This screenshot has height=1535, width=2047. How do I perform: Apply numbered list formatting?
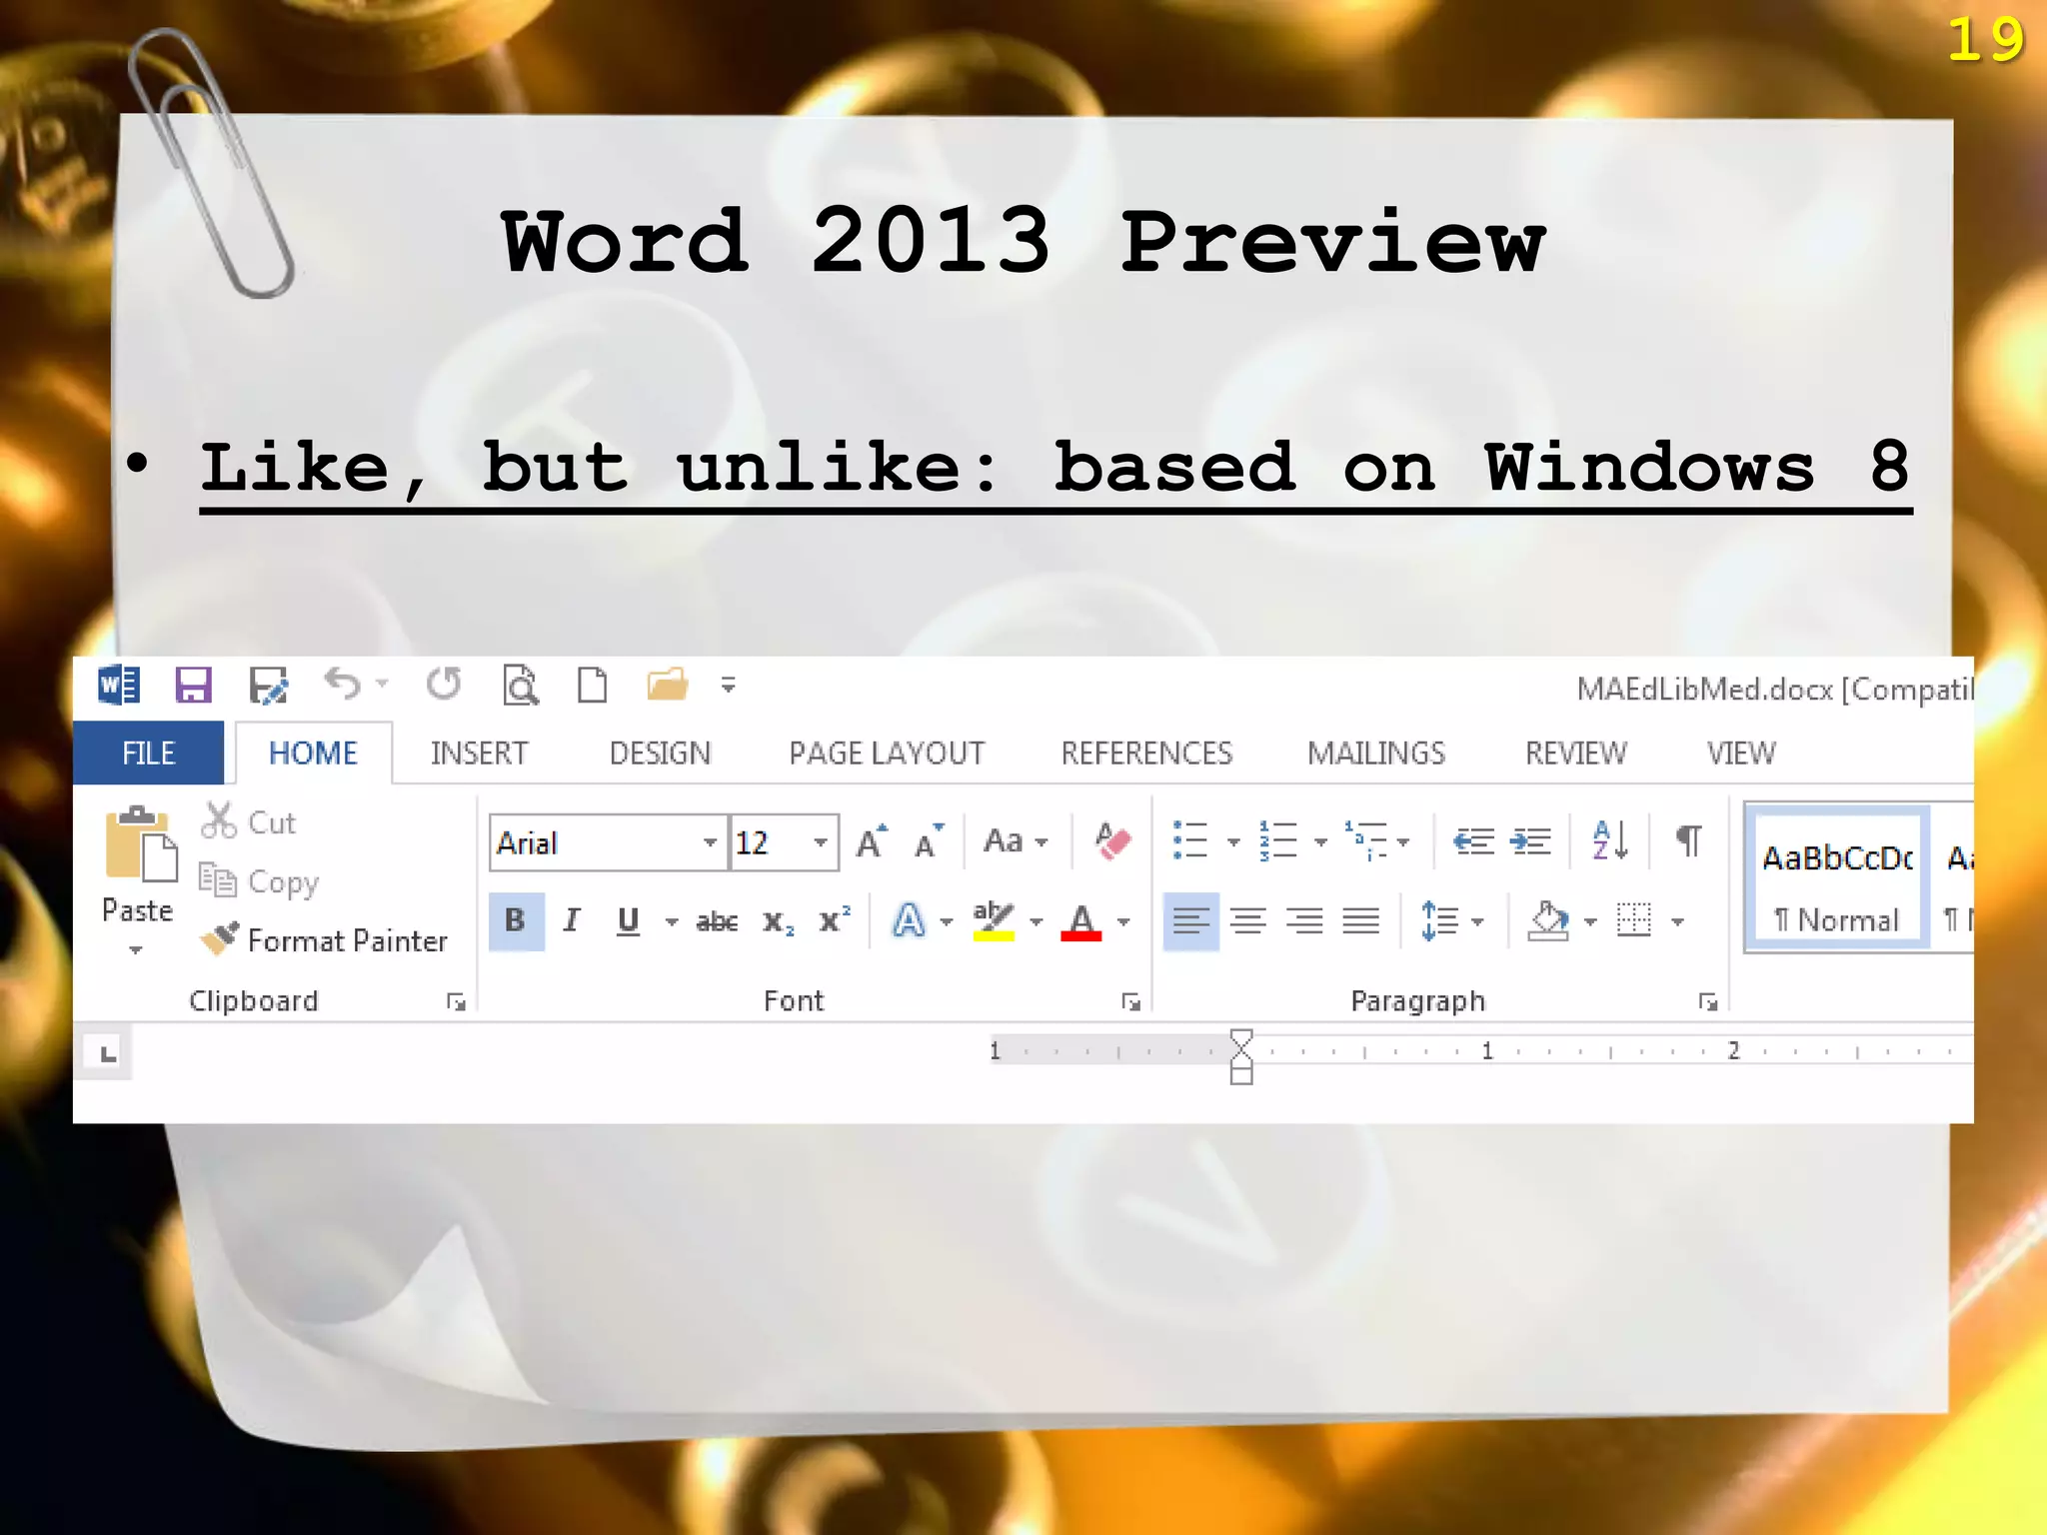coord(1278,841)
